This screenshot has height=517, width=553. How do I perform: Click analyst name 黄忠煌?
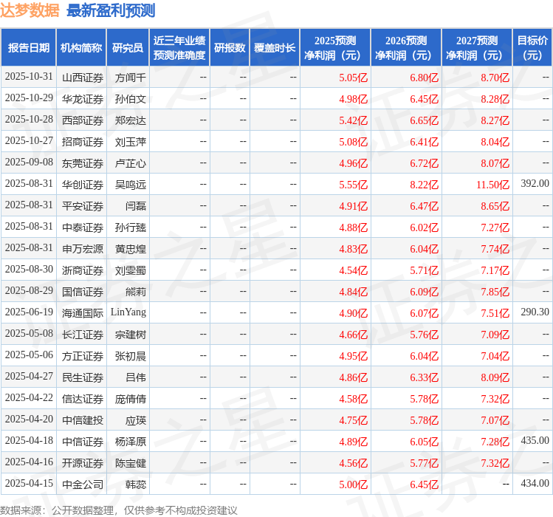(x=130, y=249)
